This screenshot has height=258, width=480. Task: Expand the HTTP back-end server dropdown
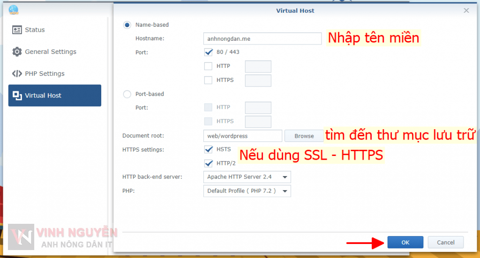coord(247,177)
